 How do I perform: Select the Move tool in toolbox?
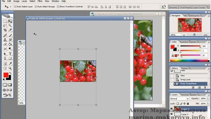coord(10,21)
